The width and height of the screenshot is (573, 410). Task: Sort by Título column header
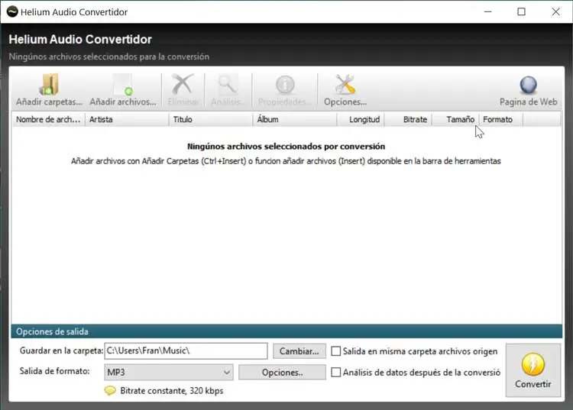point(211,119)
